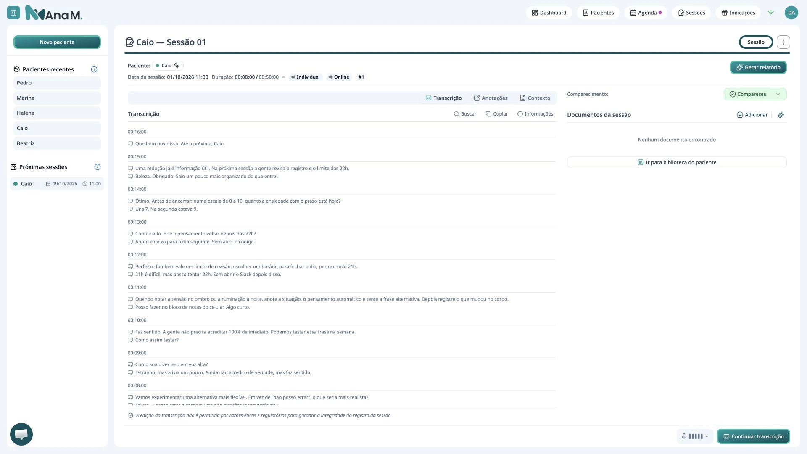Open the chat support bubble
This screenshot has width=807, height=454.
pos(21,434)
